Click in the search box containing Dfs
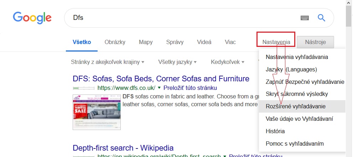The width and height of the screenshot is (353, 157). click(178, 18)
